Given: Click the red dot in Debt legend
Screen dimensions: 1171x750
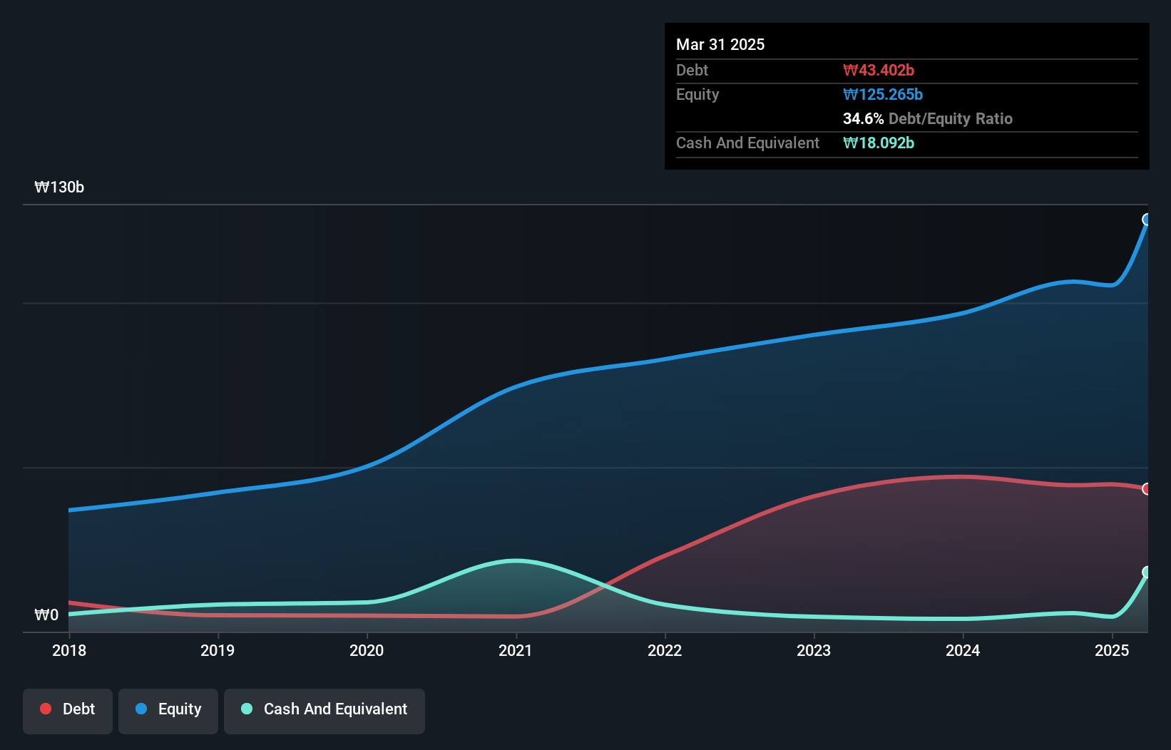Looking at the screenshot, I should (46, 709).
